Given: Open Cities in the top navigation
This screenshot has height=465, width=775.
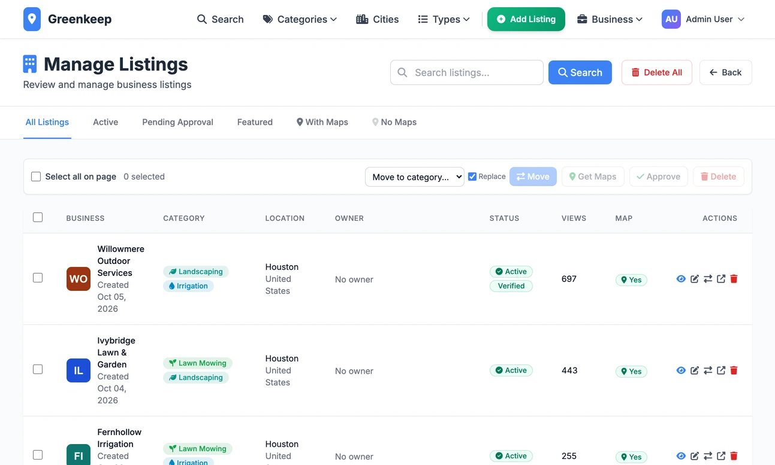Looking at the screenshot, I should click(x=378, y=19).
